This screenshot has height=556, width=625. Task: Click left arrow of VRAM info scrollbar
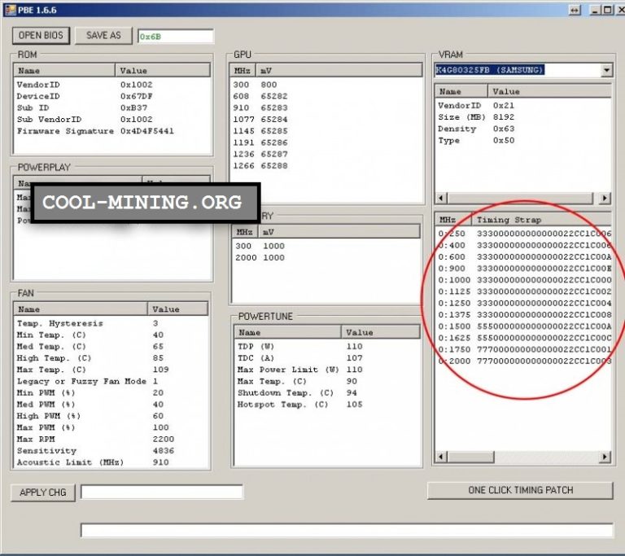tap(440, 198)
